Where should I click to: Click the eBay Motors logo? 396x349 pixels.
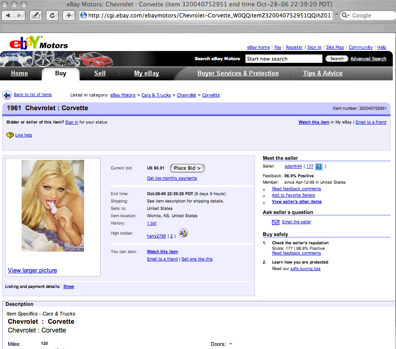(39, 44)
